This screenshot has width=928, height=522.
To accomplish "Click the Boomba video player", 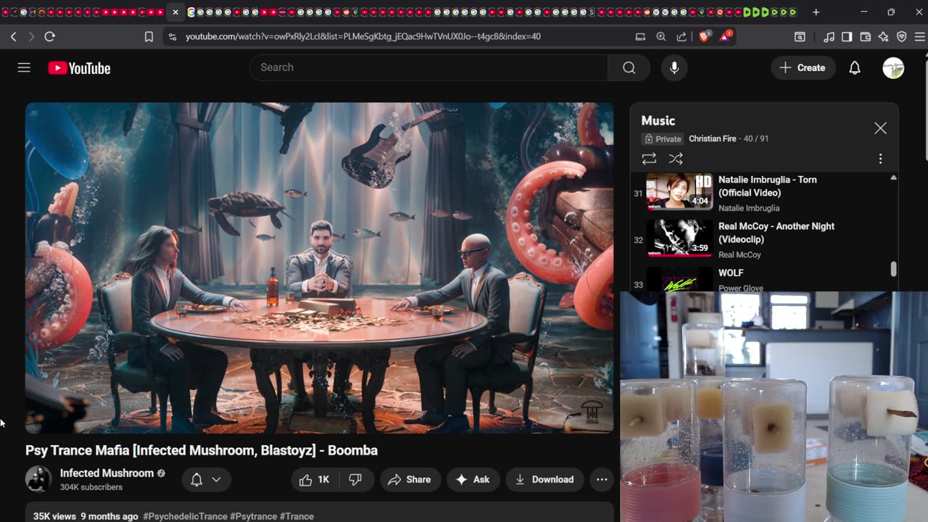I will (x=319, y=268).
